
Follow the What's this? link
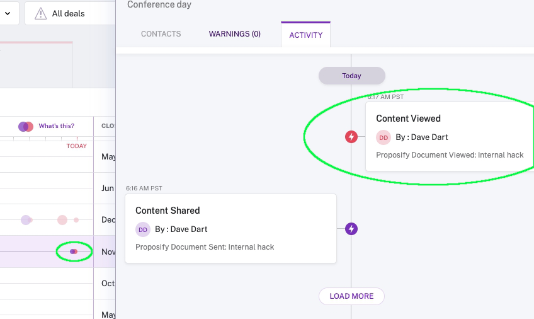(57, 126)
